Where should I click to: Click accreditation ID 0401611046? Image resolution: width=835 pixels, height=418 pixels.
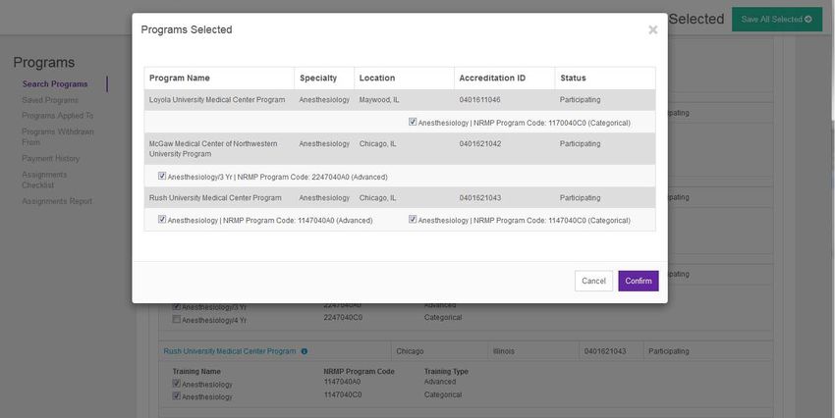click(x=479, y=100)
